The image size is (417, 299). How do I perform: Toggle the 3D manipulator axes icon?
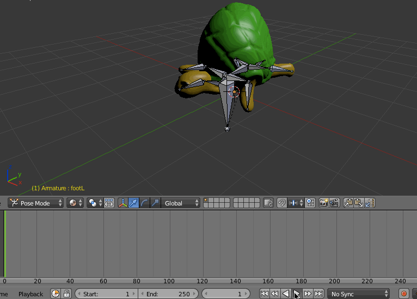123,203
